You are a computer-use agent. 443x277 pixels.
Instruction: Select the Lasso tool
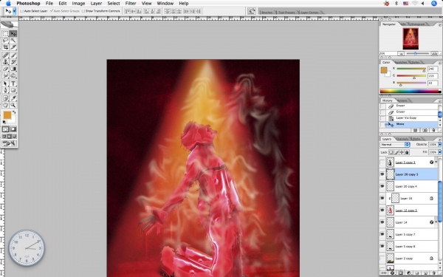(x=5, y=41)
